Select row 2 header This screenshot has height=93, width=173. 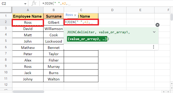[x=6, y=22]
